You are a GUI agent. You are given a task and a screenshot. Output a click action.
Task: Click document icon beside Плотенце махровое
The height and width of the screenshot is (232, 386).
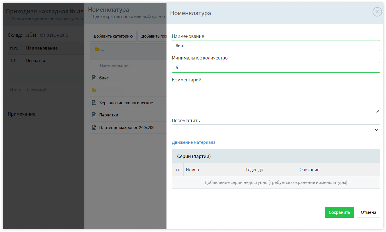click(94, 127)
